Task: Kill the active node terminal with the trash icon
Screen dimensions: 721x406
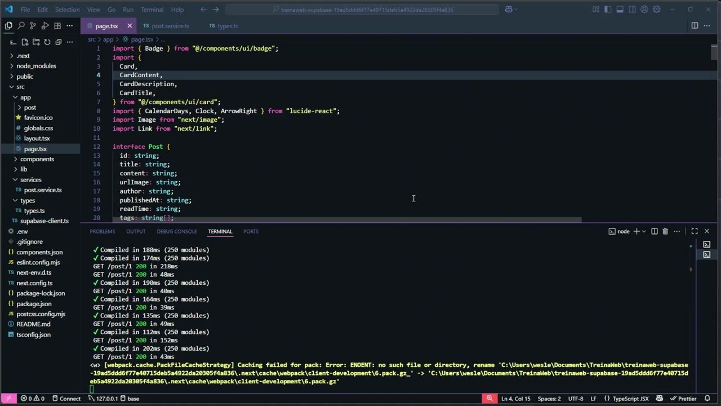Action: (x=665, y=231)
